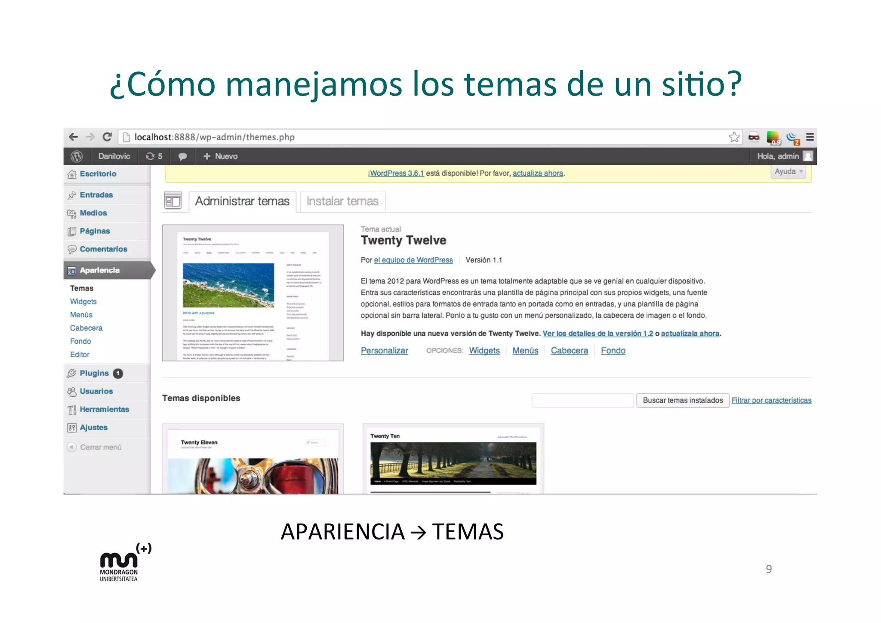
Task: Switch to the Instalar temas tab
Action: click(x=342, y=201)
